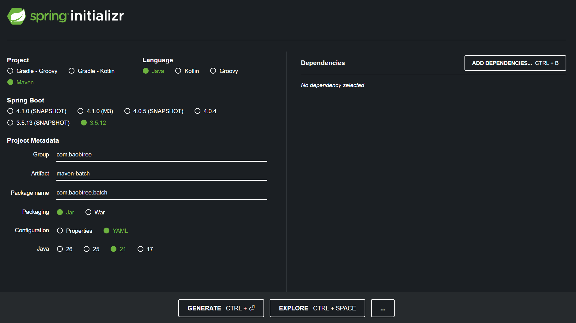The height and width of the screenshot is (323, 576).
Task: Select Spring Boot version 4.0.4
Action: coord(206,111)
